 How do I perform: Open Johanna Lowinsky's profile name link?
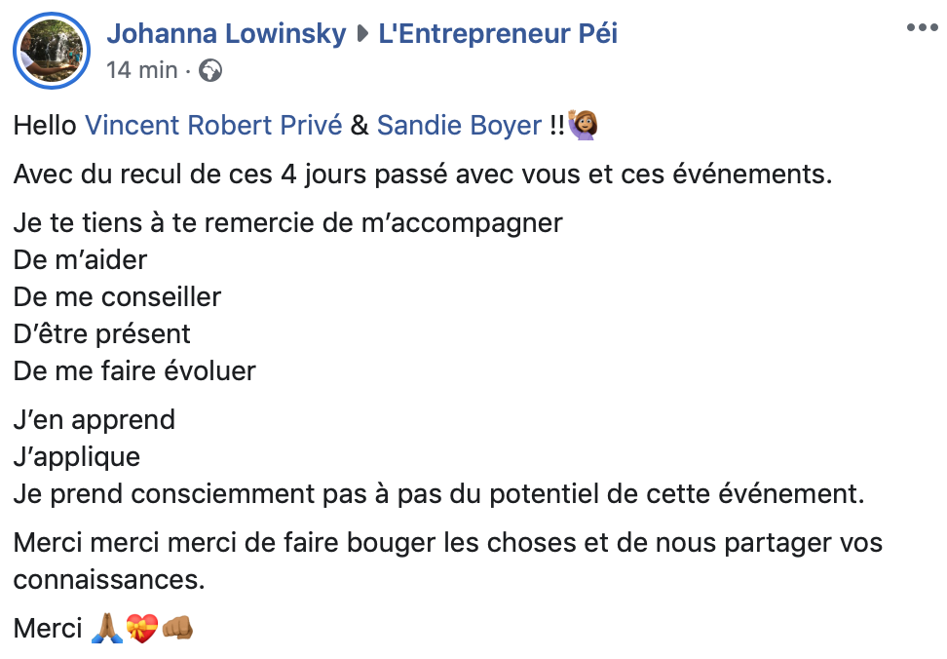click(226, 34)
